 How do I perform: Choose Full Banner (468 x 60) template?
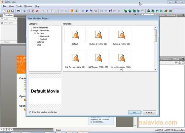(75, 59)
